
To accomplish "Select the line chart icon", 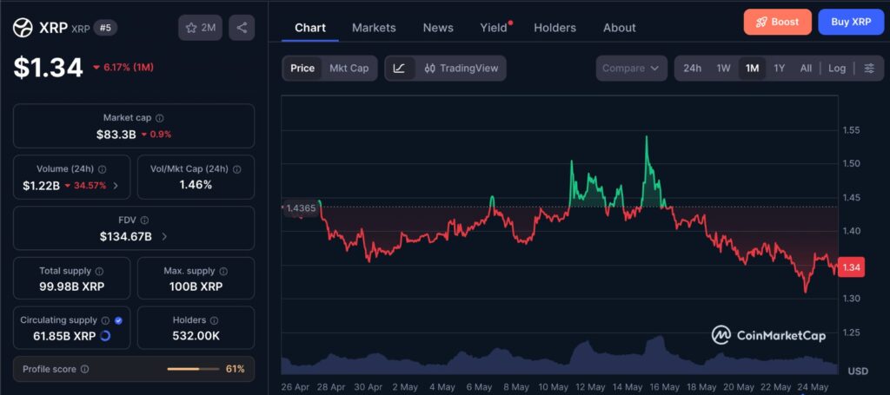I will [x=399, y=68].
